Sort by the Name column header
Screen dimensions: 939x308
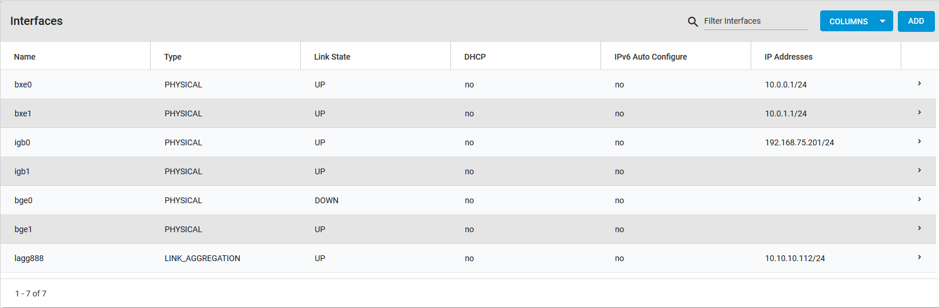25,57
